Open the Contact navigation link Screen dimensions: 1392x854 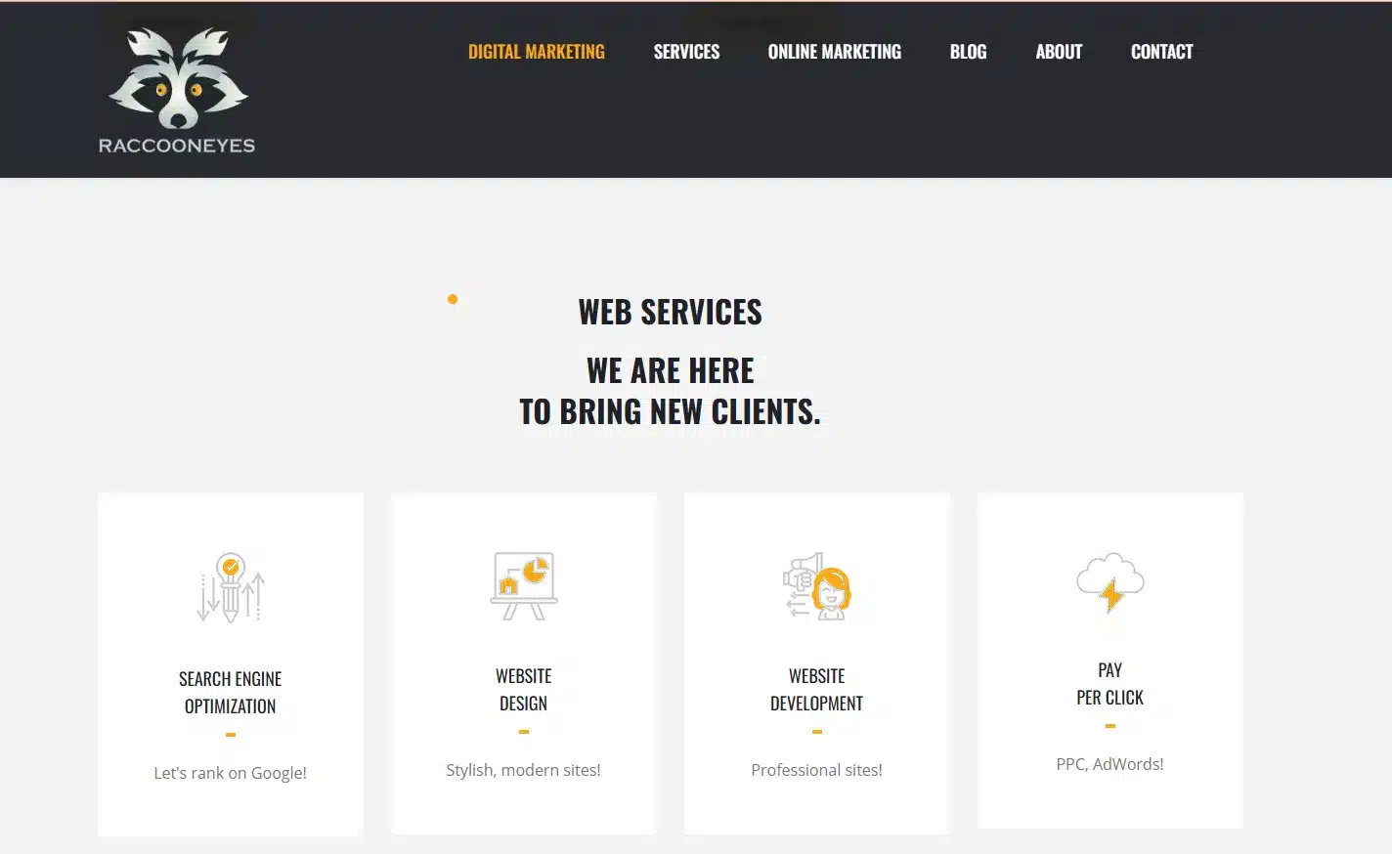[1162, 51]
